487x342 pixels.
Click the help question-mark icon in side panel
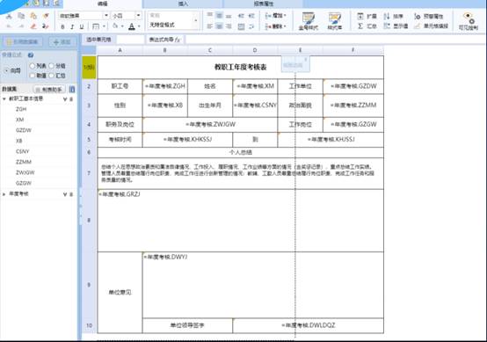[31, 55]
